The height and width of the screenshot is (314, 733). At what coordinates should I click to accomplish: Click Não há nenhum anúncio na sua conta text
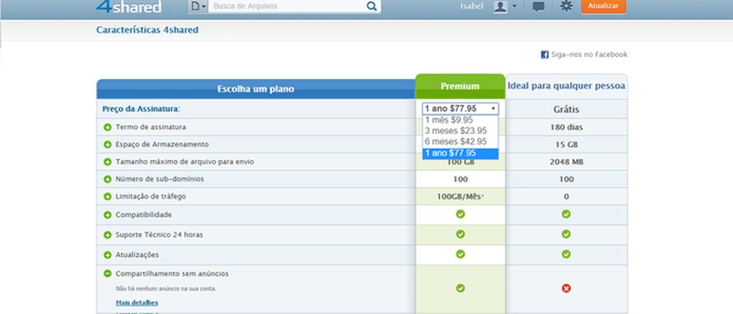click(166, 289)
